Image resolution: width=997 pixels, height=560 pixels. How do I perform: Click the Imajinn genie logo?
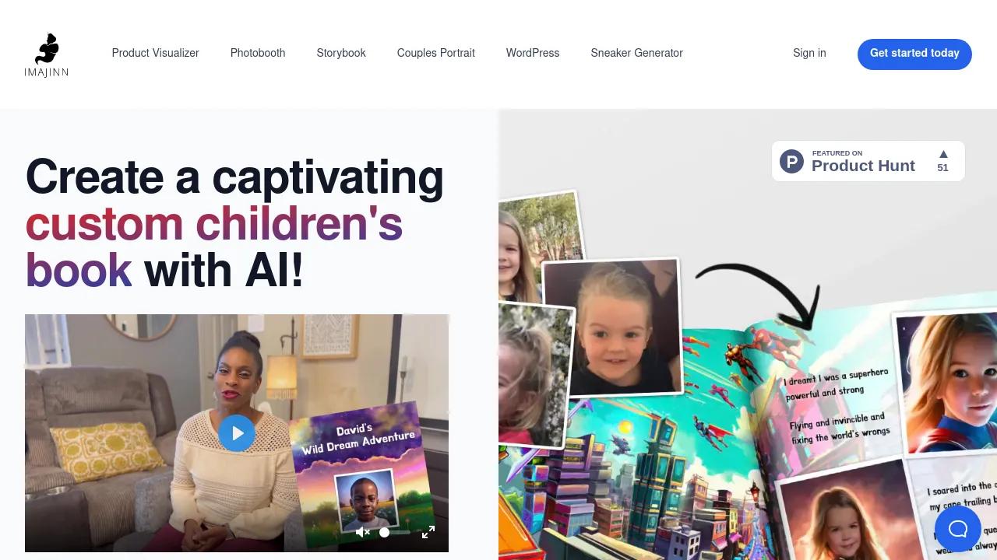coord(46,54)
